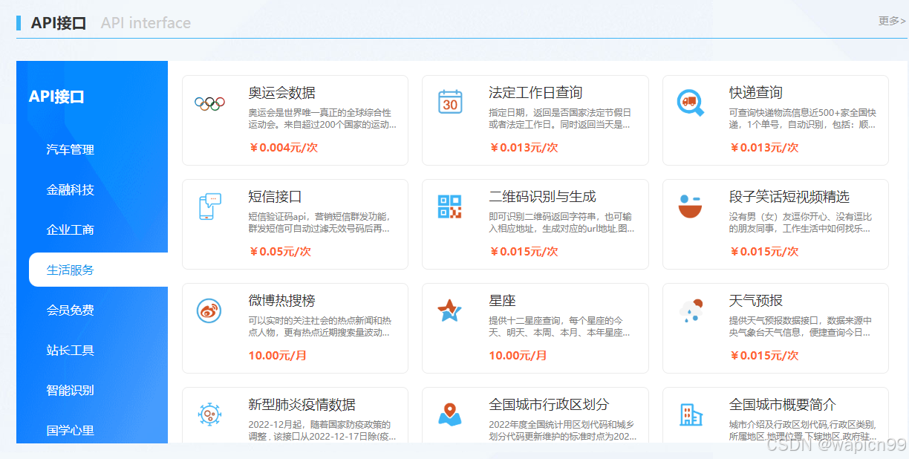909x459 pixels.
Task: Click the Olympic rings icon
Action: pyautogui.click(x=209, y=103)
